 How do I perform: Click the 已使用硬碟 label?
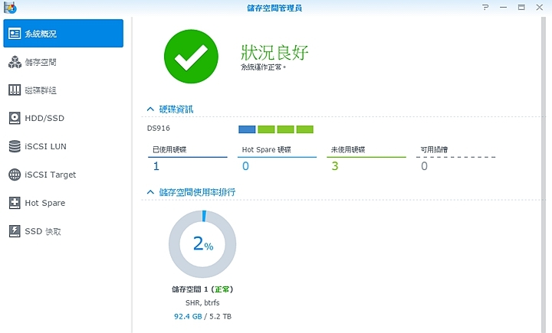(169, 150)
